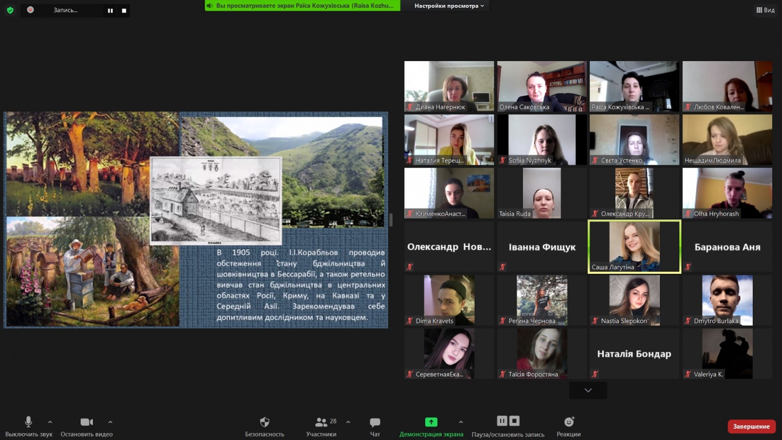Open the Реакции reactions menu
782x440 pixels.
[569, 426]
